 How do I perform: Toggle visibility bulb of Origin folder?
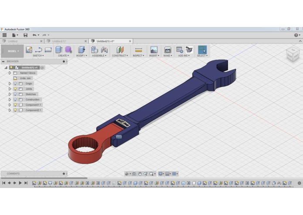coord(15,84)
